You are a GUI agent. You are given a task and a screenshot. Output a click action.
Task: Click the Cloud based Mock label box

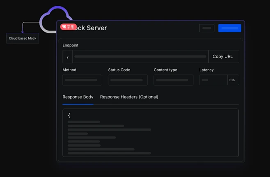23,38
